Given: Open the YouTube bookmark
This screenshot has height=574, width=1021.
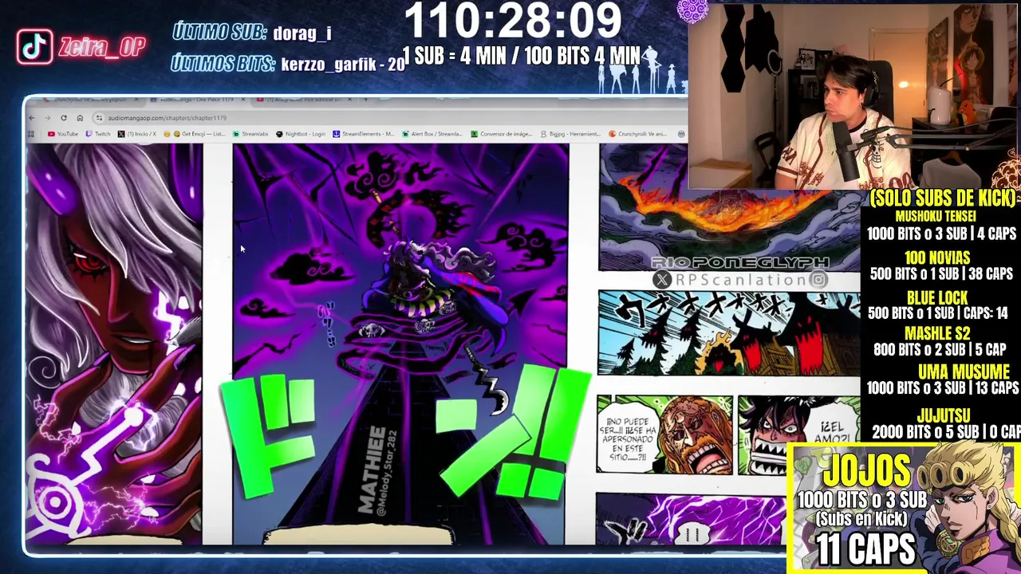Looking at the screenshot, I should pyautogui.click(x=63, y=134).
